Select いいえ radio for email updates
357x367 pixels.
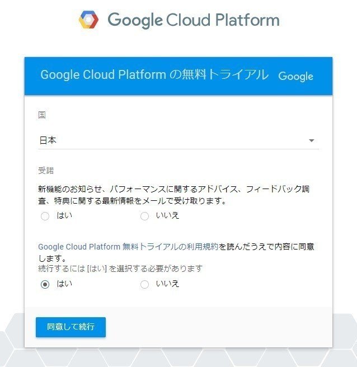pyautogui.click(x=145, y=216)
